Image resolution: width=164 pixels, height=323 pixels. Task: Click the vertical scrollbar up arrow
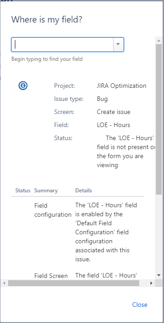159,41
